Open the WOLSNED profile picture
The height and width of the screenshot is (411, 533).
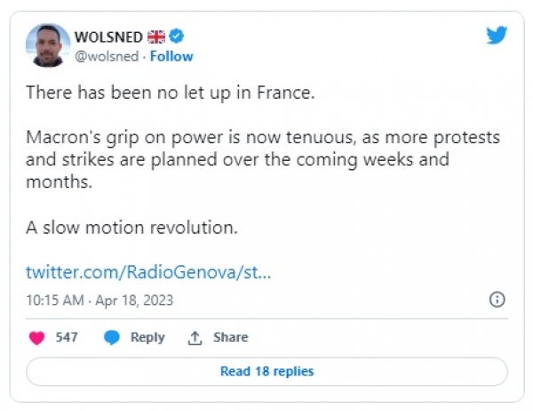[x=49, y=46]
